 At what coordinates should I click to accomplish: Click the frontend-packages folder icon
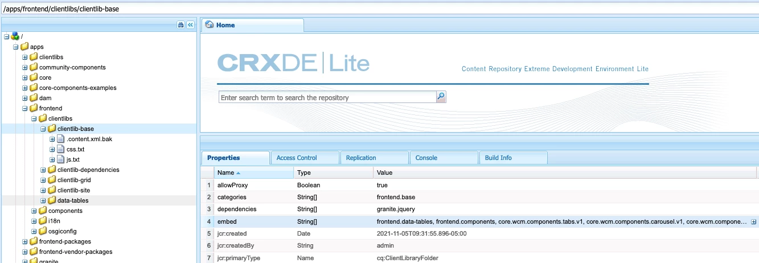pyautogui.click(x=34, y=241)
